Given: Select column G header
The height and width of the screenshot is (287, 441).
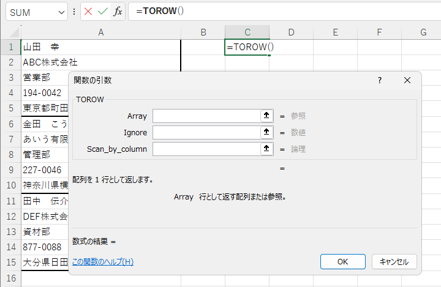Looking at the screenshot, I should coord(422,32).
